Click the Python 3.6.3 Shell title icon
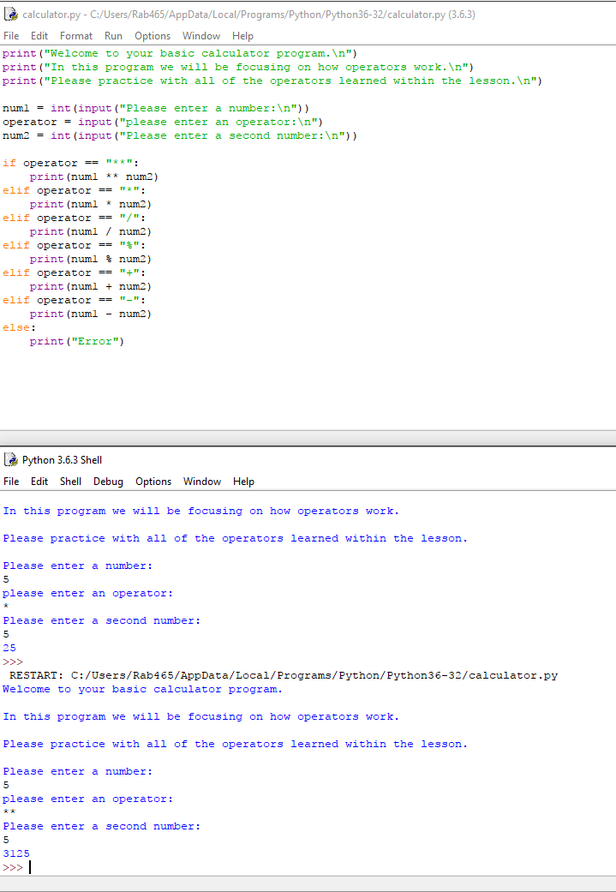Viewport: 616px width, 892px height. 11,459
